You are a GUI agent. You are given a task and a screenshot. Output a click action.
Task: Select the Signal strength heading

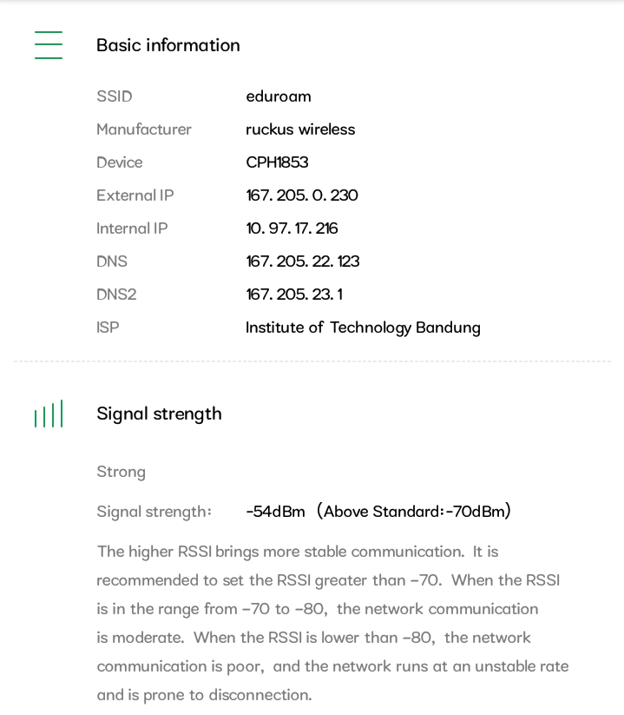coord(159,414)
